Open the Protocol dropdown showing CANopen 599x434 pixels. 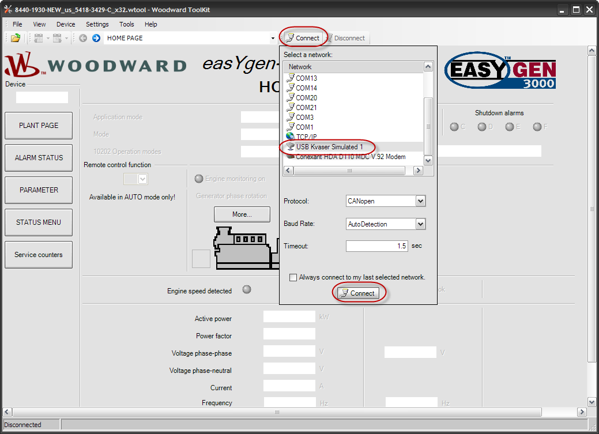tap(420, 201)
